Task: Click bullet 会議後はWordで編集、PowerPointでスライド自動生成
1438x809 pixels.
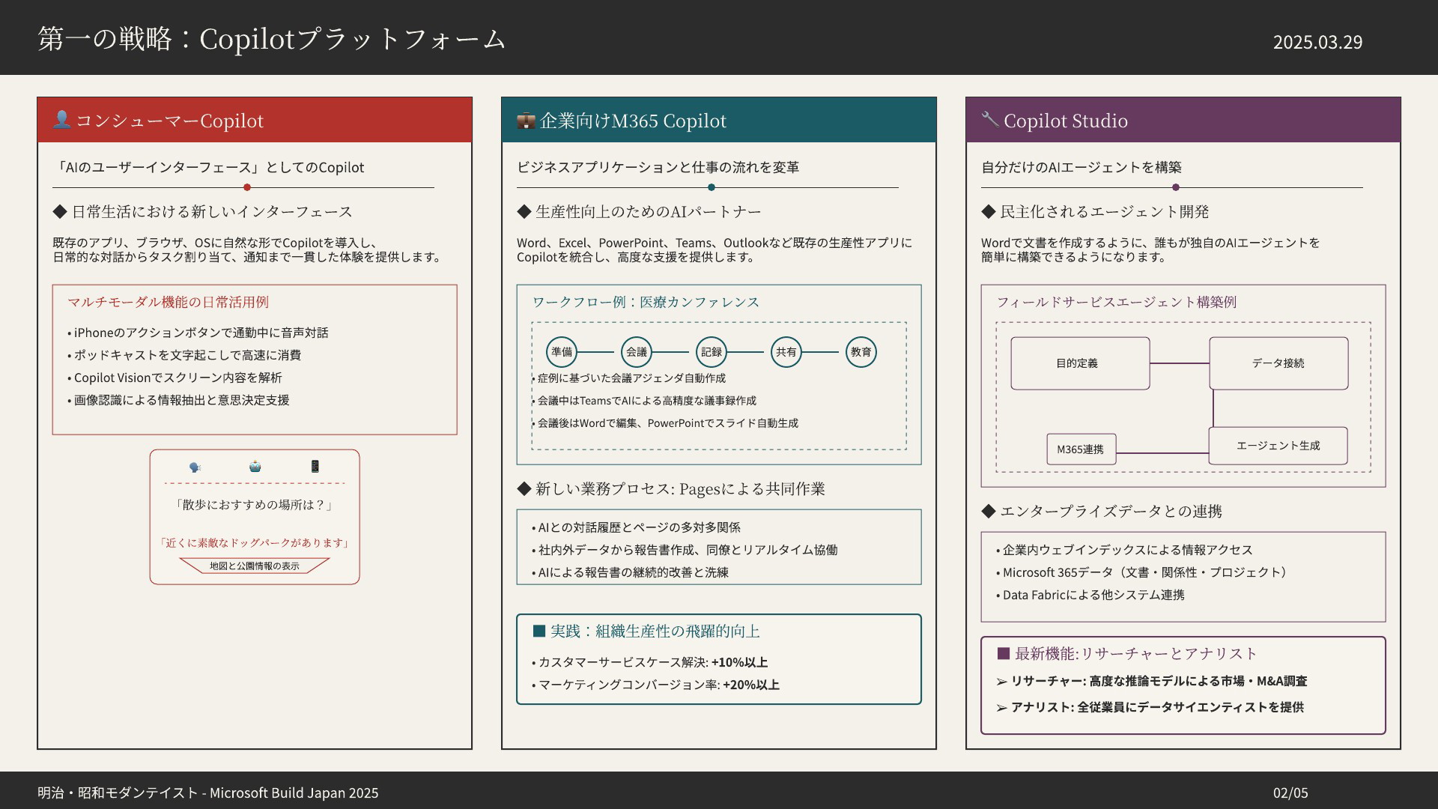Action: pyautogui.click(x=665, y=423)
